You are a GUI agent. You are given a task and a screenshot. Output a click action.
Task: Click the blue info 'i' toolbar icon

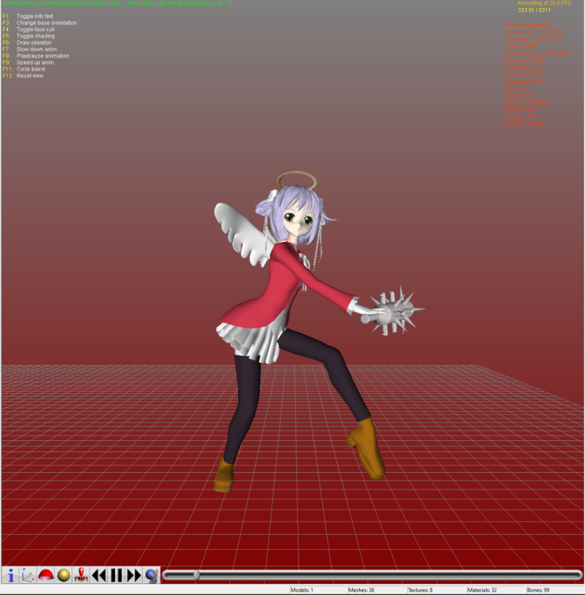click(x=10, y=575)
